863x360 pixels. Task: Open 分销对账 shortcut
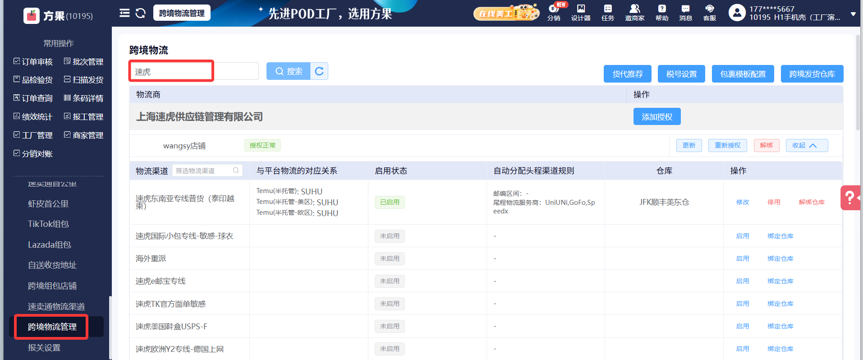(x=33, y=154)
